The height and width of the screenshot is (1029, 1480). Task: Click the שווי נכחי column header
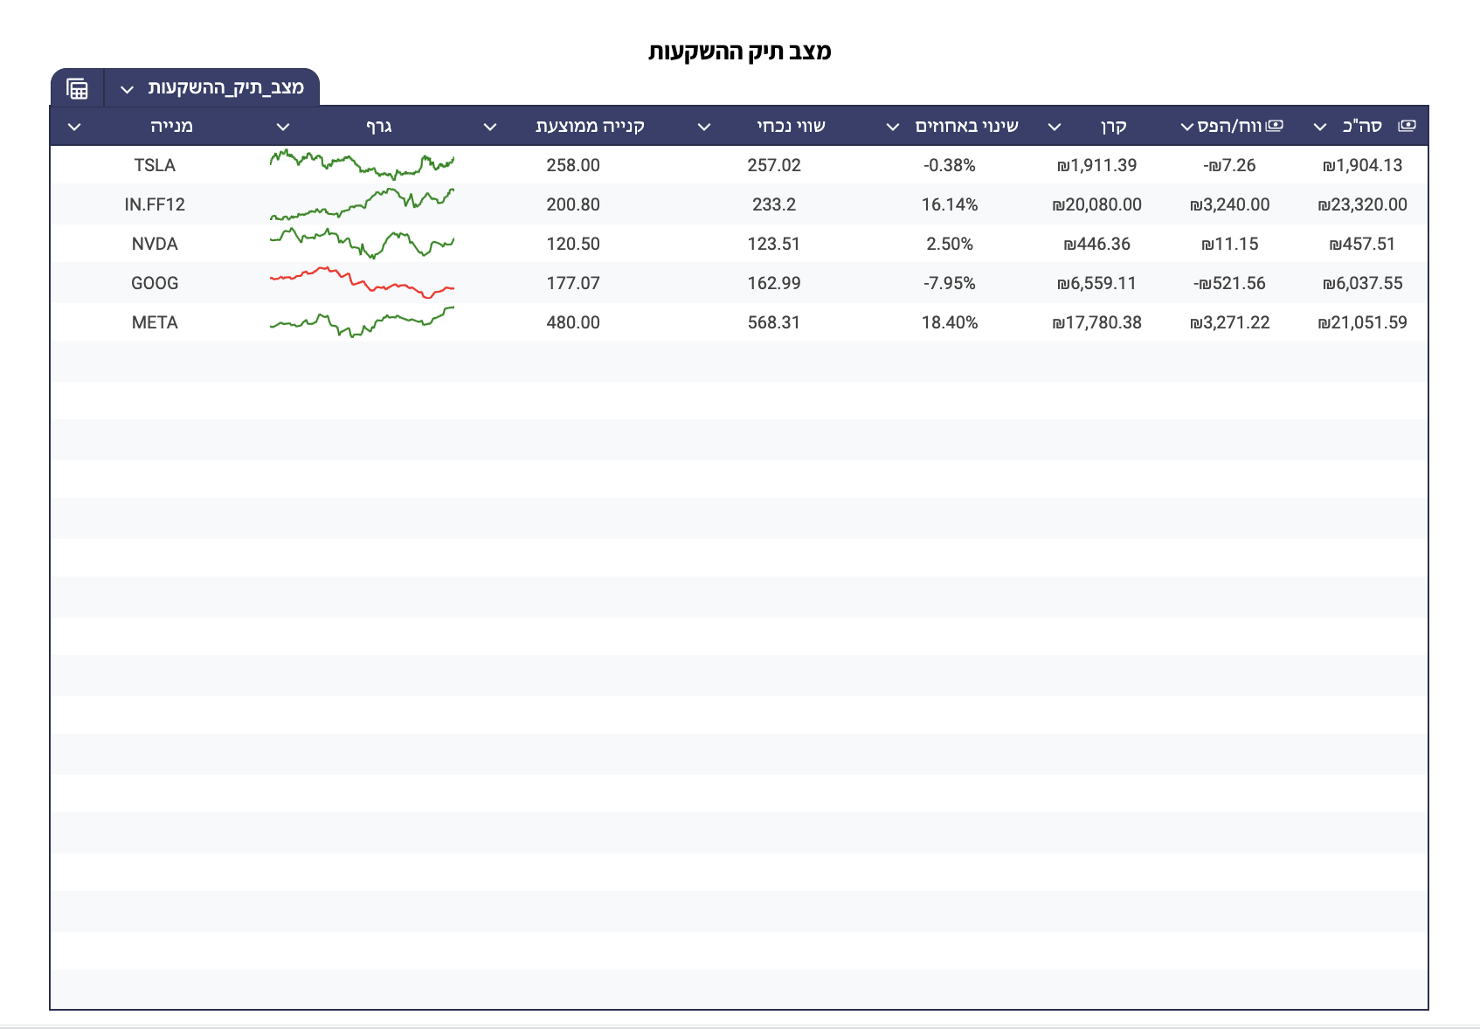(791, 126)
